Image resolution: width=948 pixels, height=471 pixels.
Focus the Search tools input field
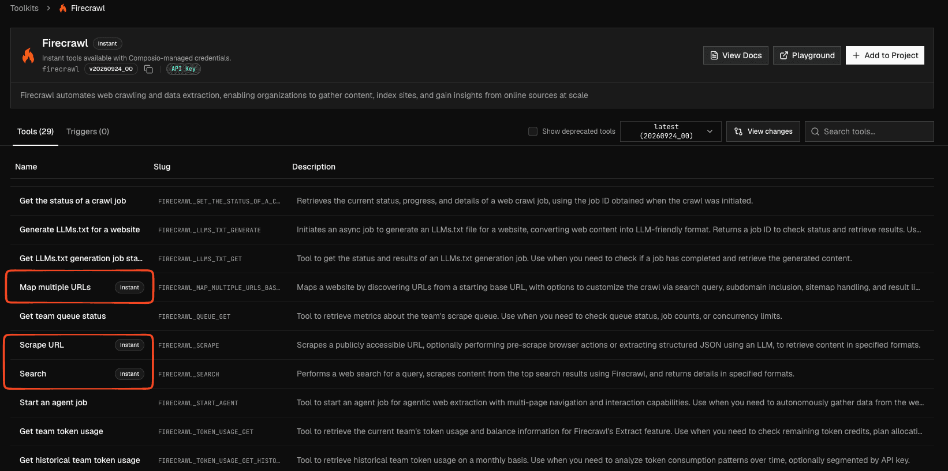coord(869,131)
